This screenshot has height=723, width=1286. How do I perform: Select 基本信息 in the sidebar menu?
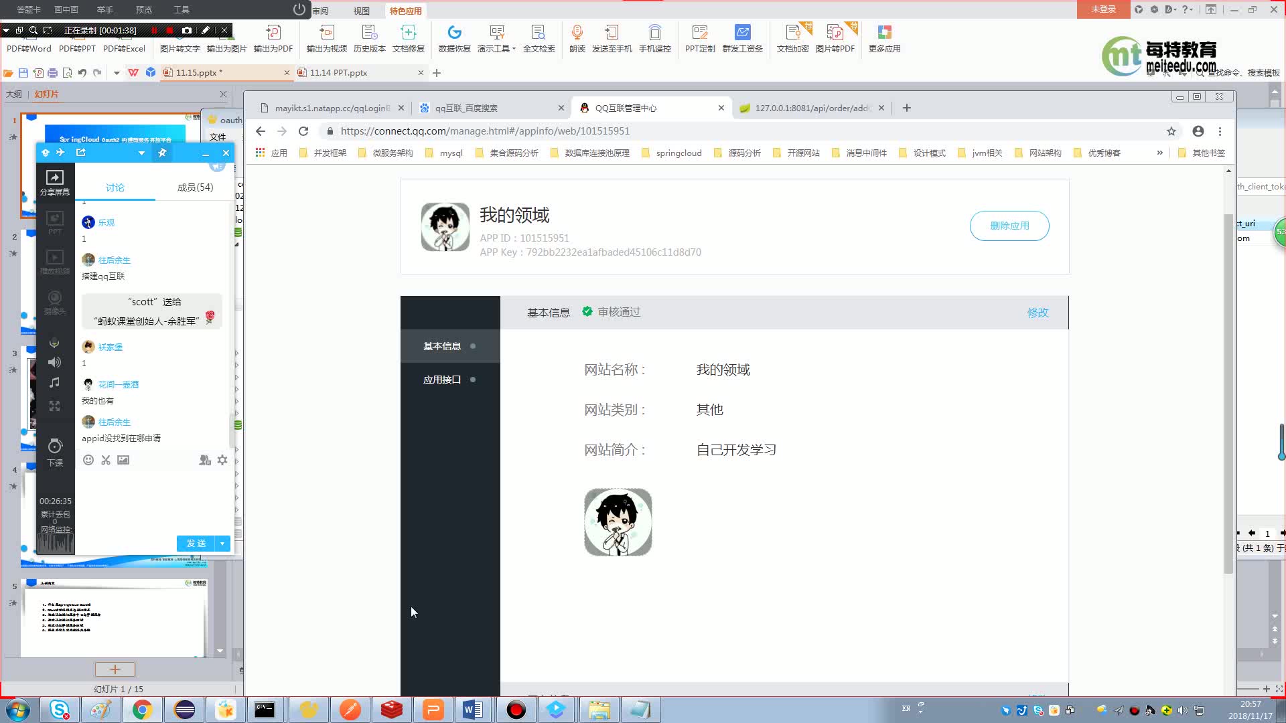click(450, 346)
